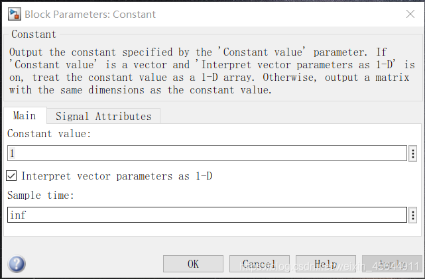Image resolution: width=425 pixels, height=279 pixels.
Task: Click the 'Sample time:' field label
Action: tap(40, 195)
